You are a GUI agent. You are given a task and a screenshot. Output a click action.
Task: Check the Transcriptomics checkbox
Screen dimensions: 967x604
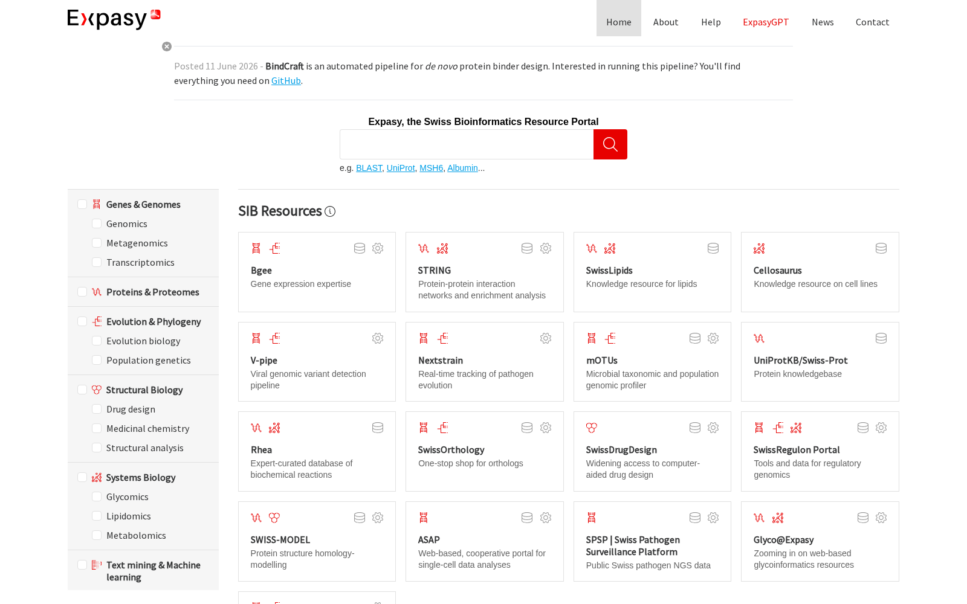coord(97,262)
